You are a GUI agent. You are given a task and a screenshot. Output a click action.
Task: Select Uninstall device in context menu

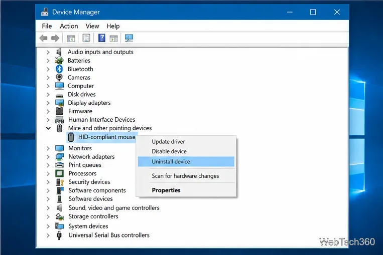coord(186,162)
